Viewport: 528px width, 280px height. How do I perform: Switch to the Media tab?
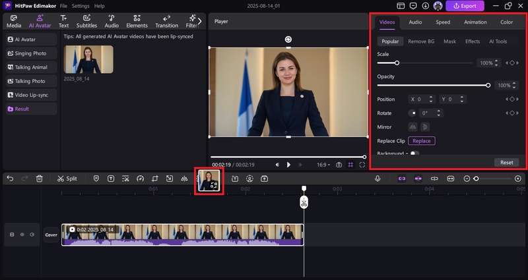point(14,22)
